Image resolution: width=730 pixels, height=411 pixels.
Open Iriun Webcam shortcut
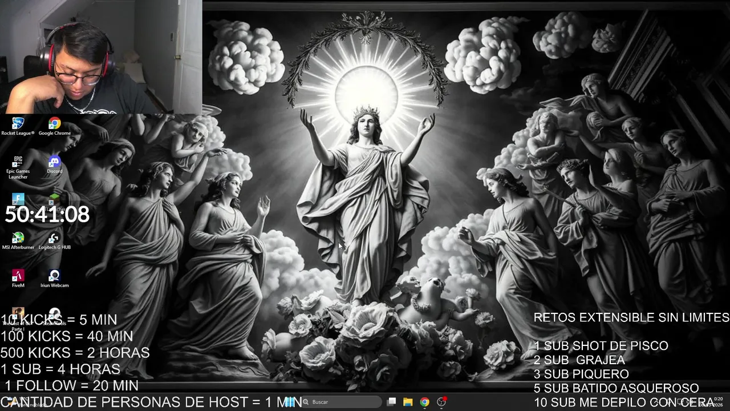click(x=55, y=279)
